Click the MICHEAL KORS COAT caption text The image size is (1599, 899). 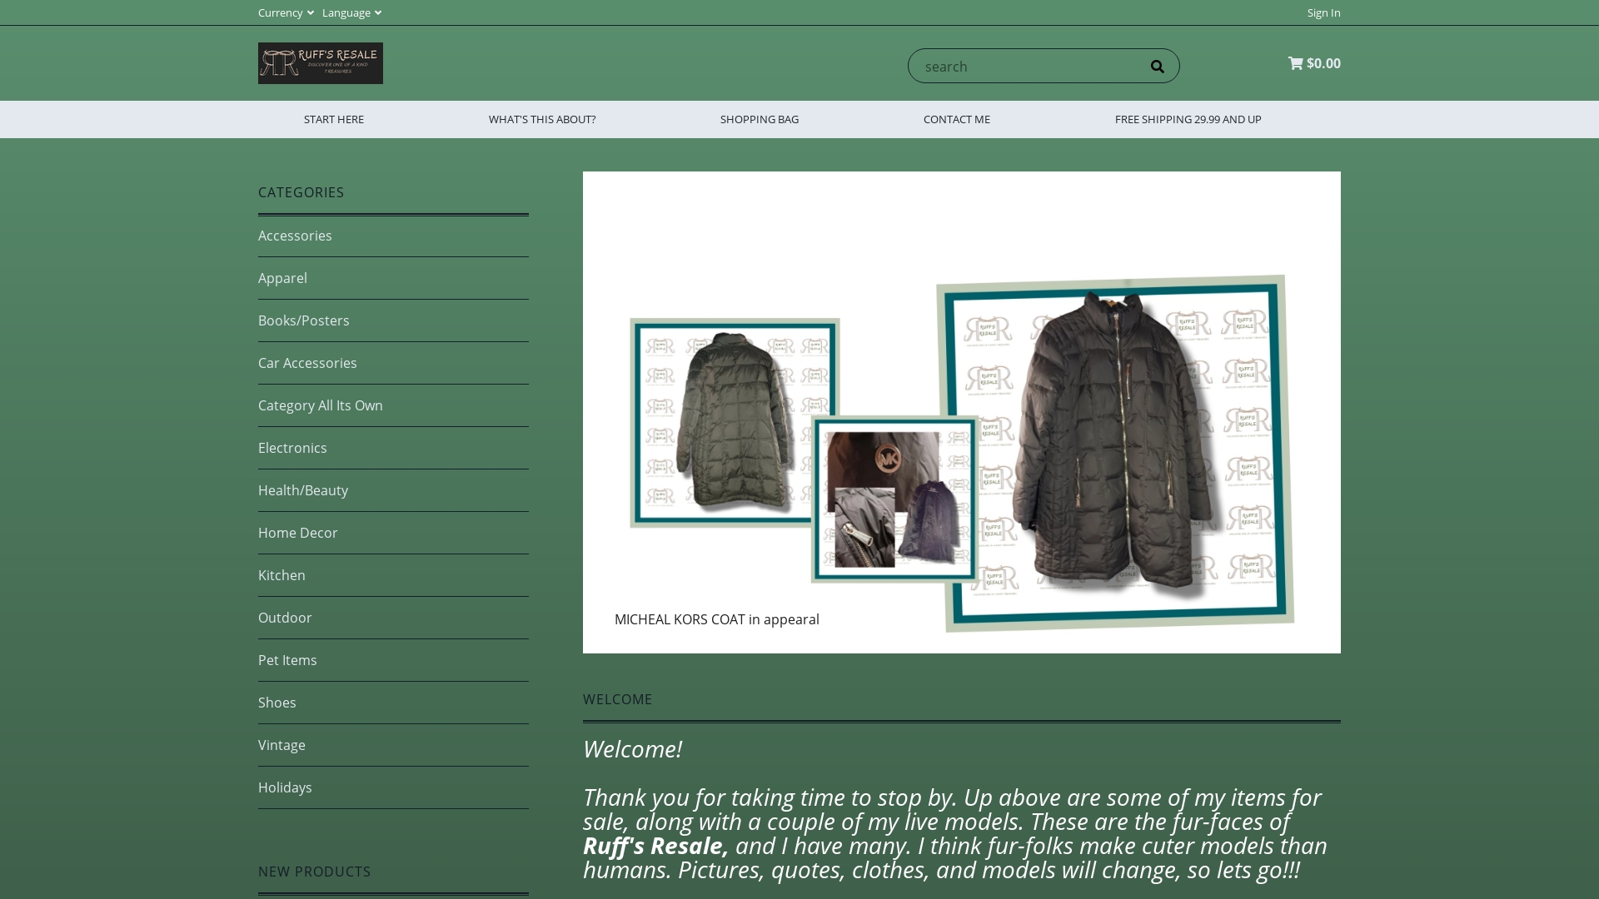(717, 619)
